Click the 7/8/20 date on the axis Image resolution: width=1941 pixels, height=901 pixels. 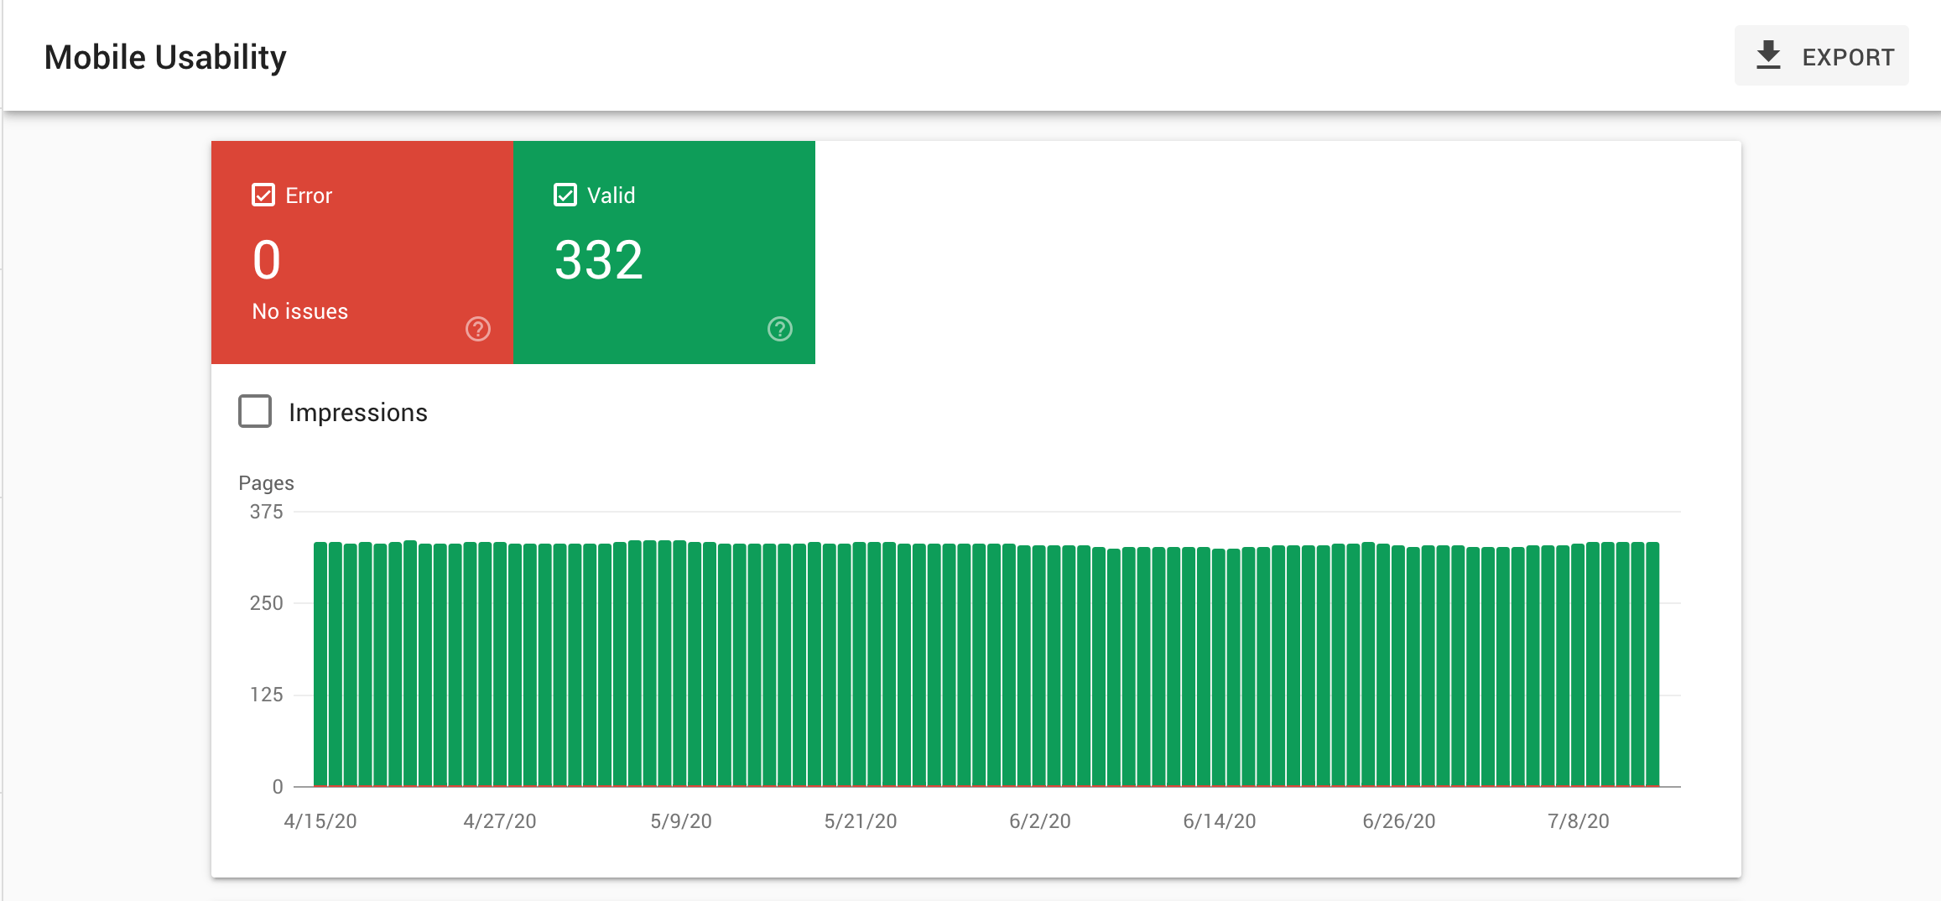(x=1579, y=821)
